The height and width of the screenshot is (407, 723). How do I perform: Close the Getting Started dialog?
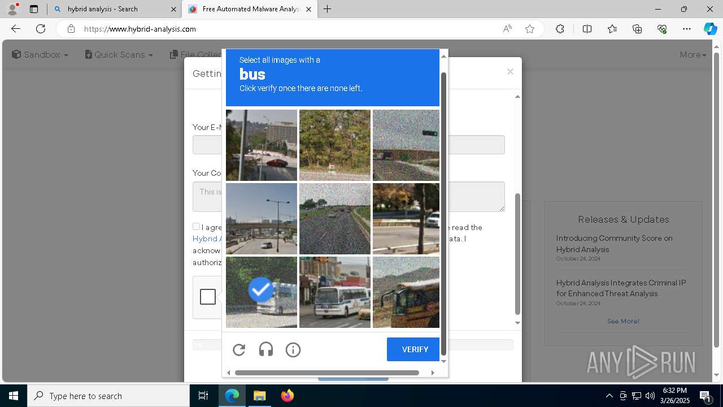point(510,71)
